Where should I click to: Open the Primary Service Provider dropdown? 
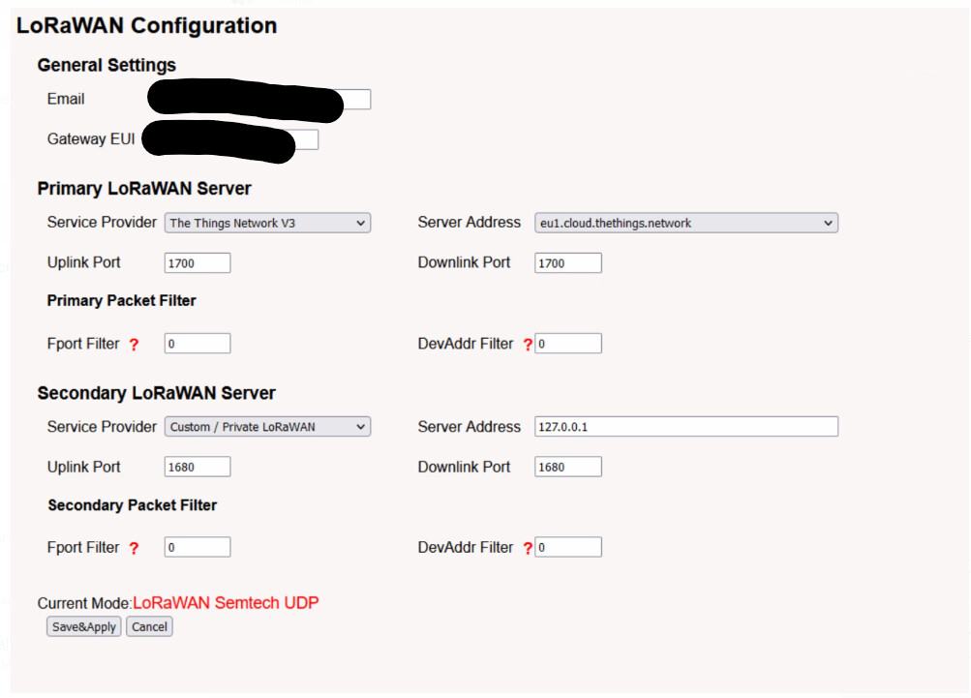tap(267, 224)
